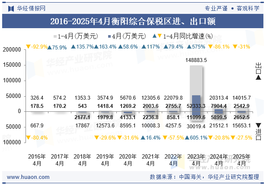Image resolution: width=266 pixels, height=185 pixels.
Task: Click the import value 17867
Action: point(82,126)
